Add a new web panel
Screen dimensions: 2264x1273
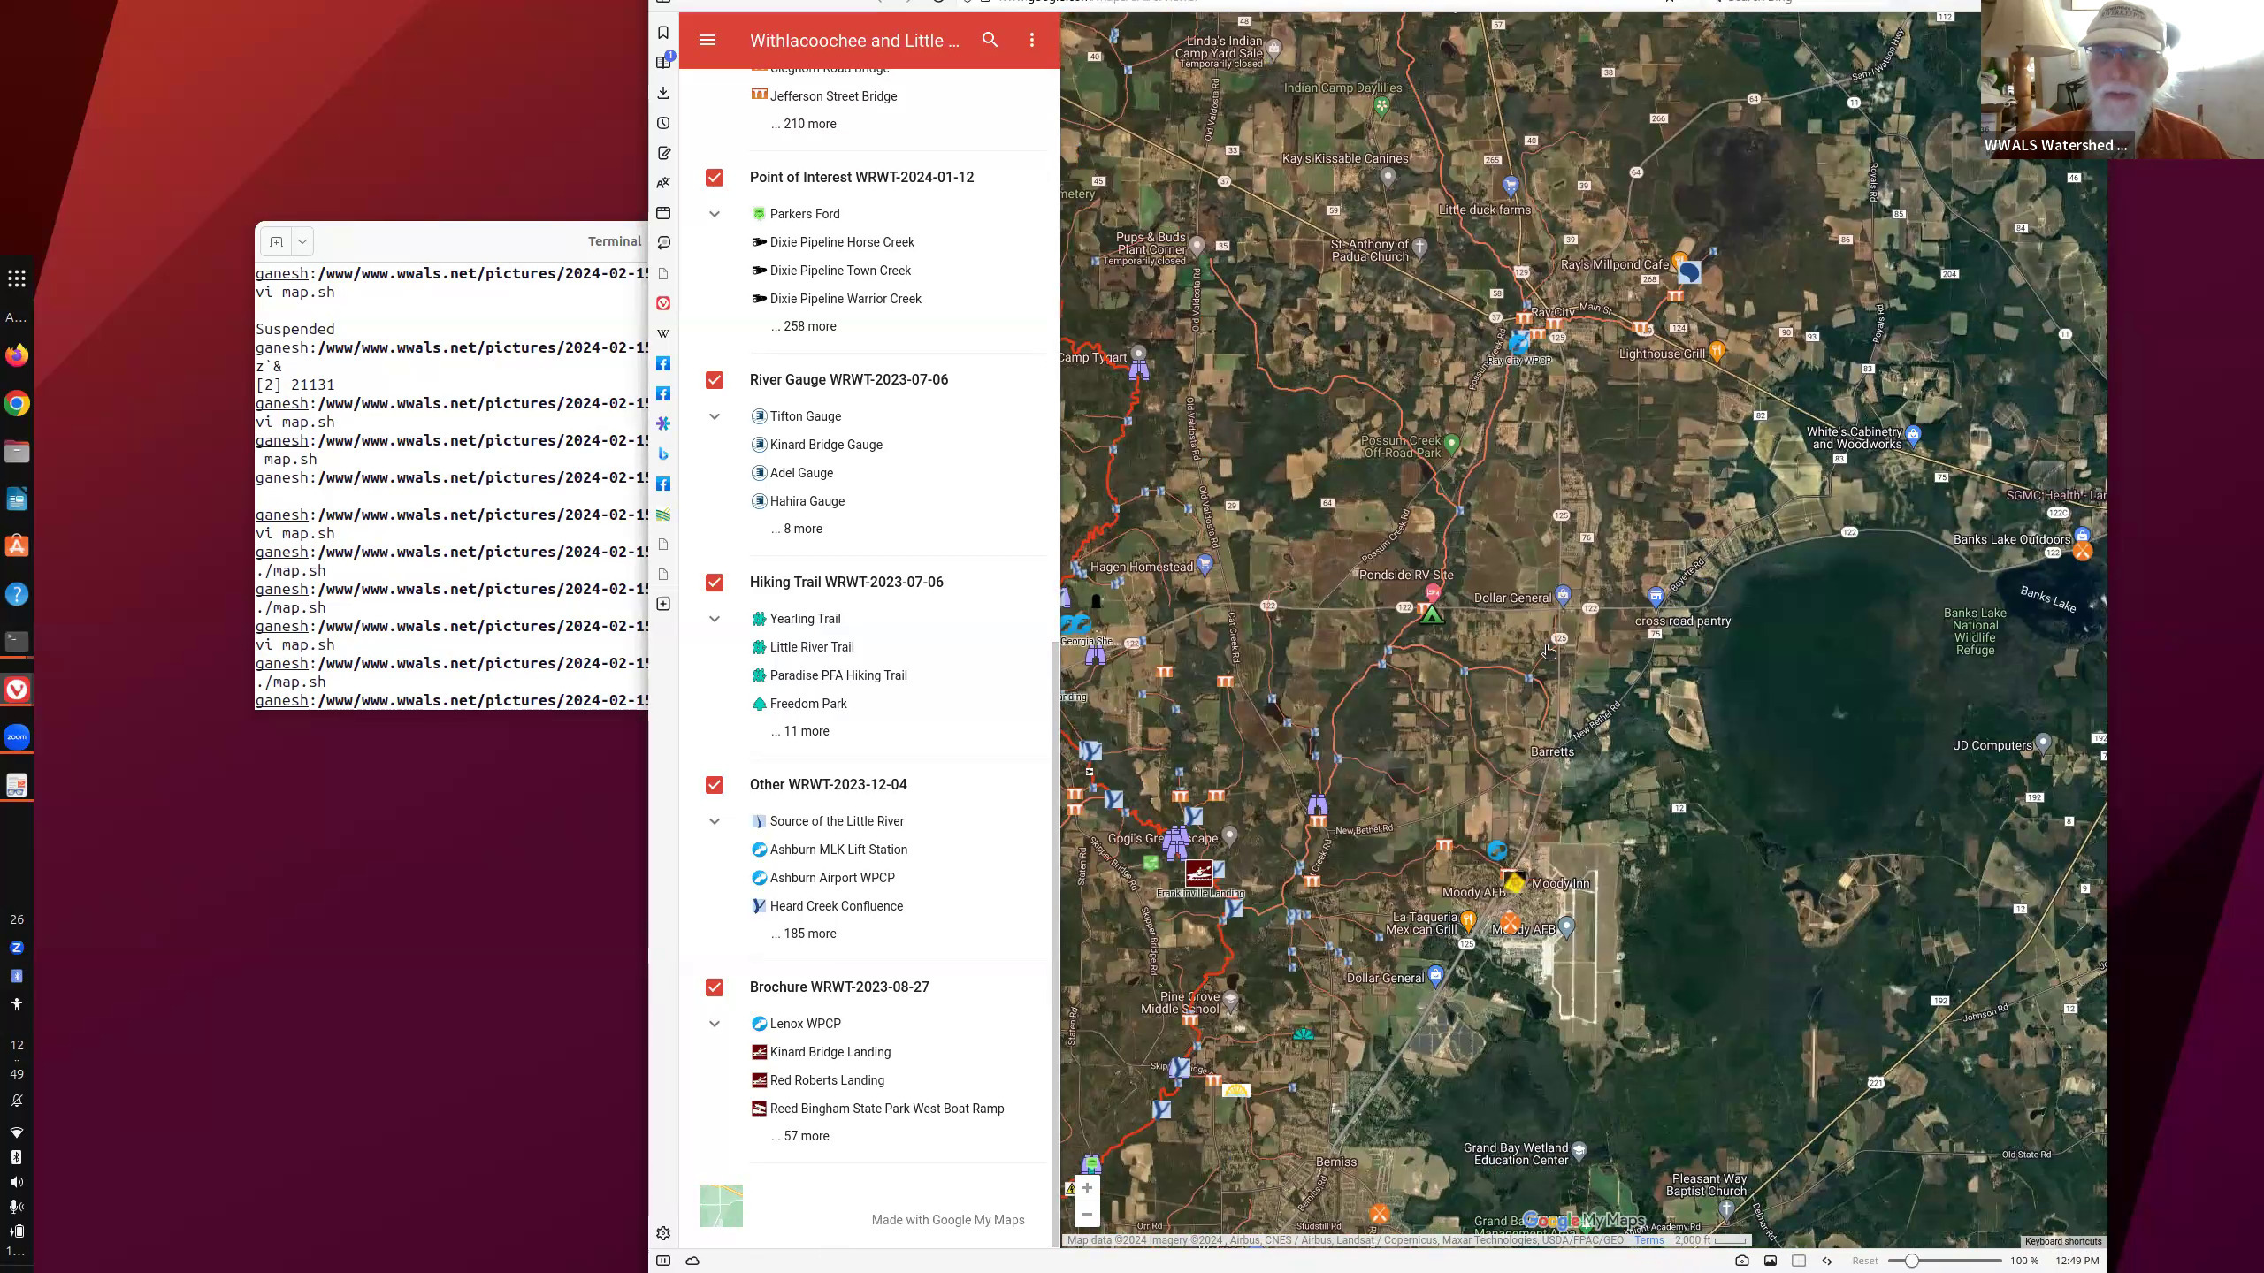click(x=663, y=604)
